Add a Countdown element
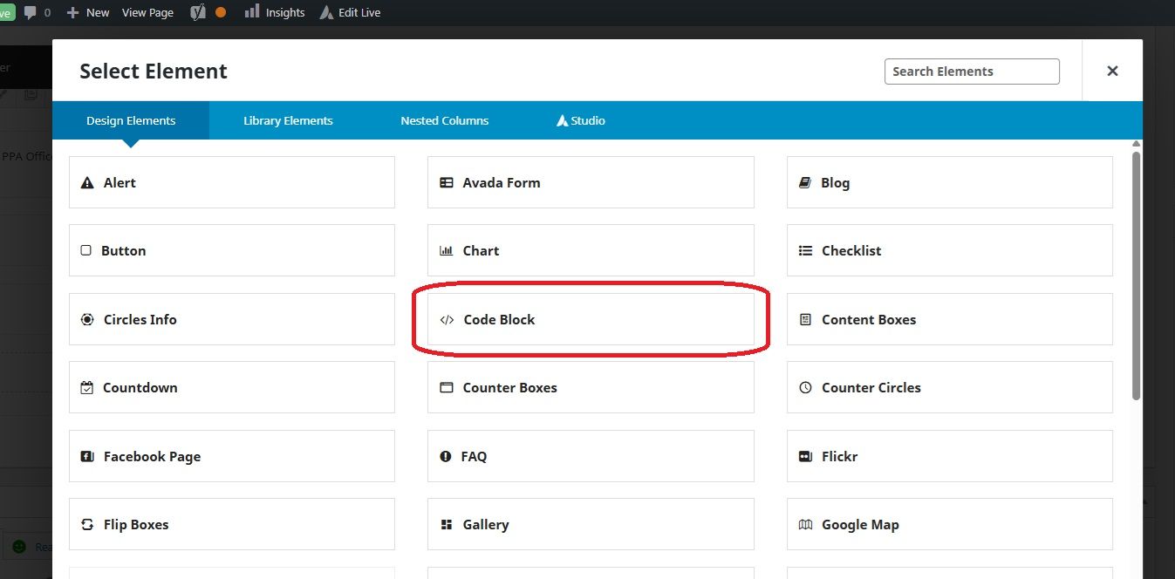This screenshot has height=579, width=1175. (231, 387)
